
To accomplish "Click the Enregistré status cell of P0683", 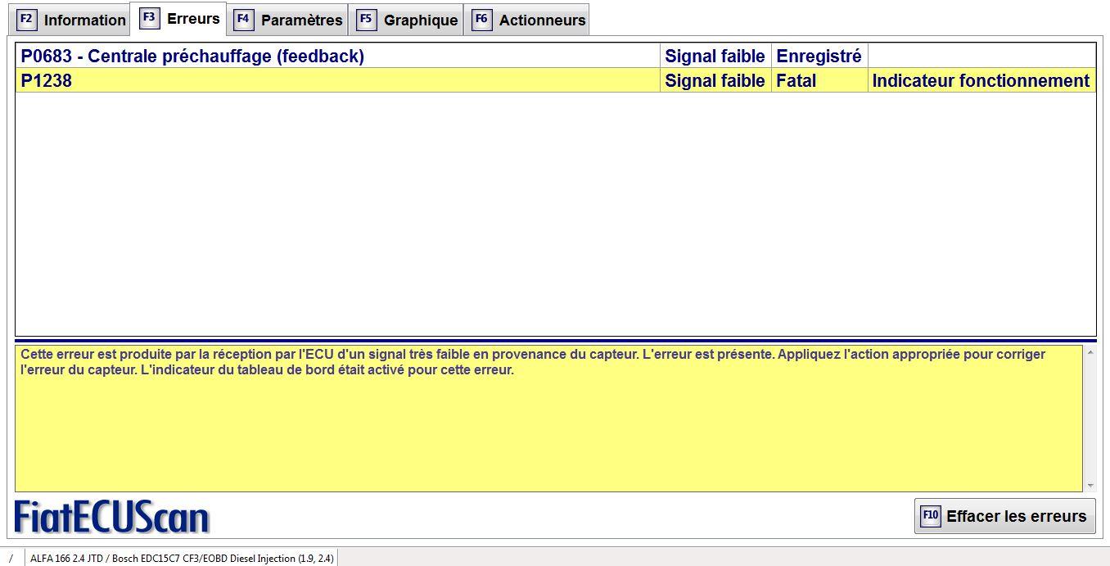I will coord(819,57).
